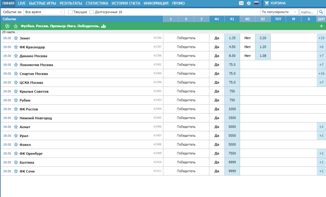
Task: Open Спартак Москва event name
Action: pos(34,74)
